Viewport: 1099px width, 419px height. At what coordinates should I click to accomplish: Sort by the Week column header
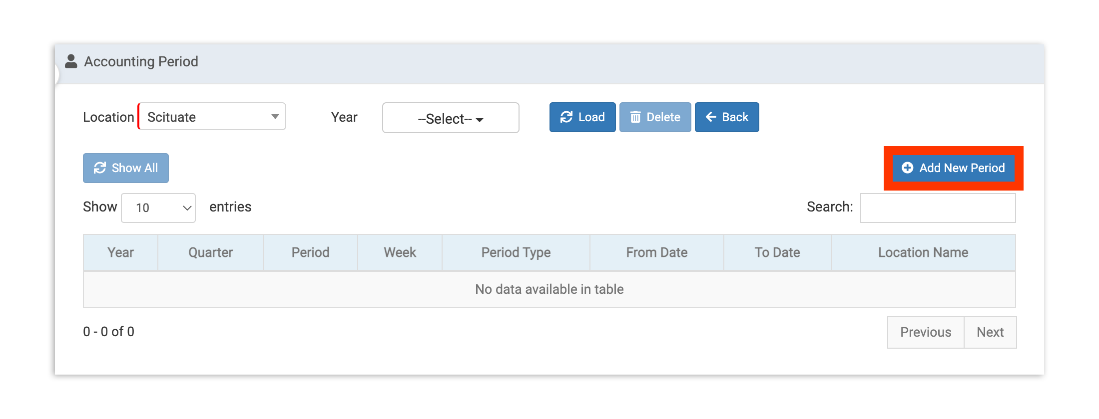[400, 252]
